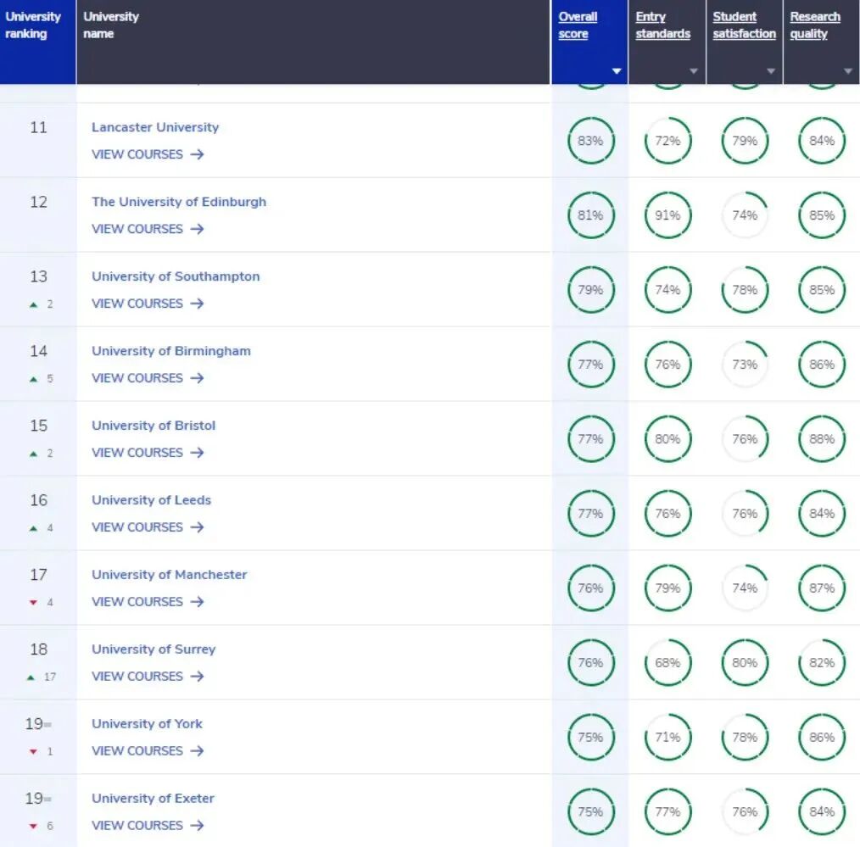
Task: Click Bristol's 80% entry standards circle
Action: pyautogui.click(x=667, y=439)
